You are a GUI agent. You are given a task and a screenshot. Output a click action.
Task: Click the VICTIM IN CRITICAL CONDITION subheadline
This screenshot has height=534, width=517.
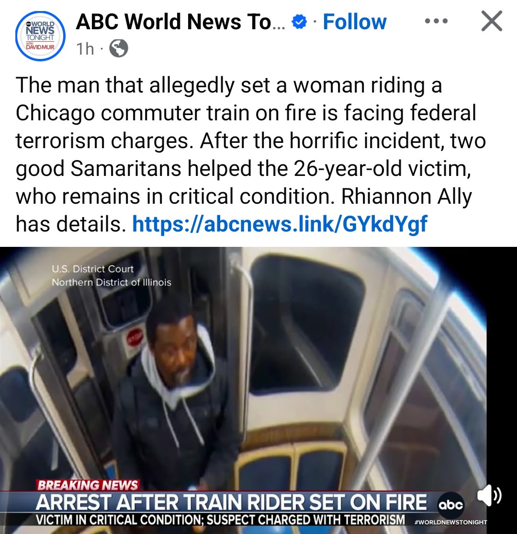tap(220, 520)
